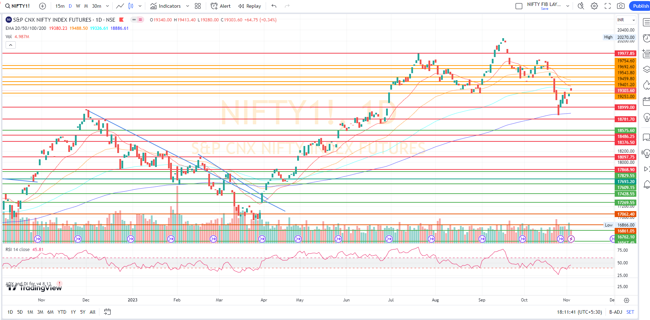Open the Indicators dialog
This screenshot has height=320, width=650.
[x=166, y=6]
